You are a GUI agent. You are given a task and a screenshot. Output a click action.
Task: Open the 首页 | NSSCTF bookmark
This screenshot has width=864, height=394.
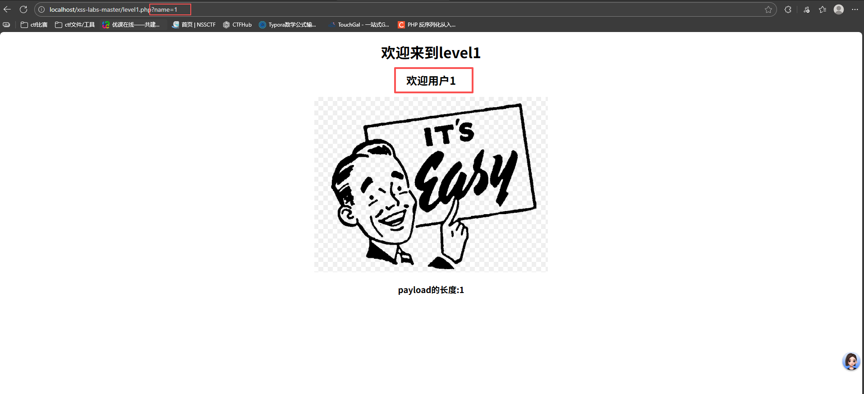pos(194,25)
